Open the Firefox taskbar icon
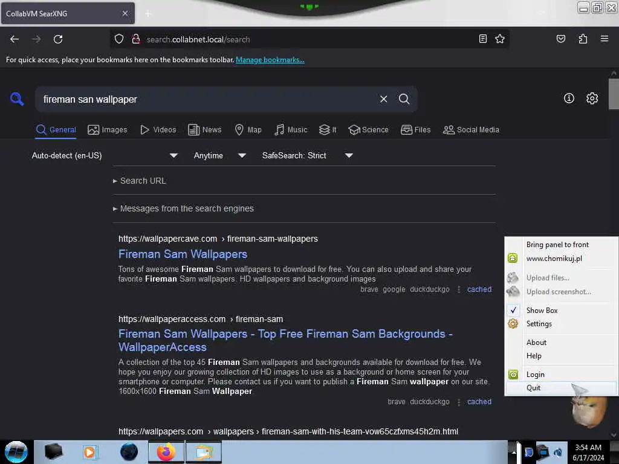 166,452
